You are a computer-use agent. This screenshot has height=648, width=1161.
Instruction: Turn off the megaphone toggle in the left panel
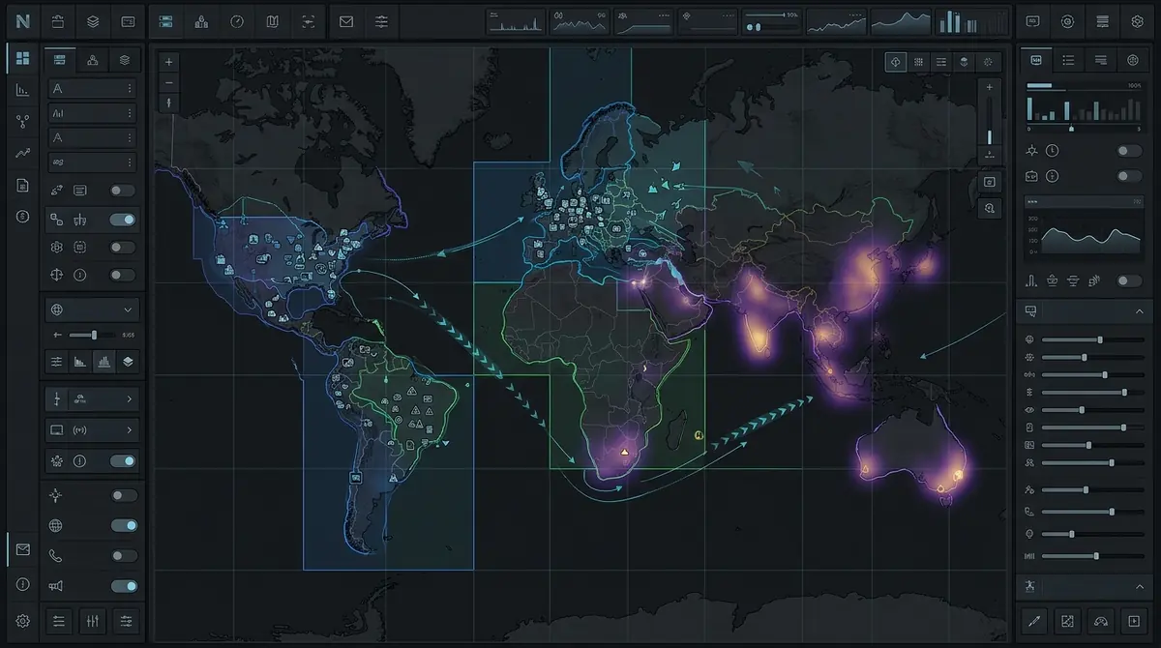coord(124,586)
